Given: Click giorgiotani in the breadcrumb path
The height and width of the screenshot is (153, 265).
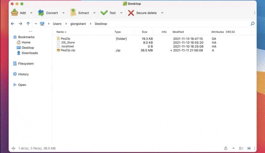Looking at the screenshot, I should 78,24.
